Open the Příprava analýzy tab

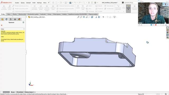(x=93, y=14)
